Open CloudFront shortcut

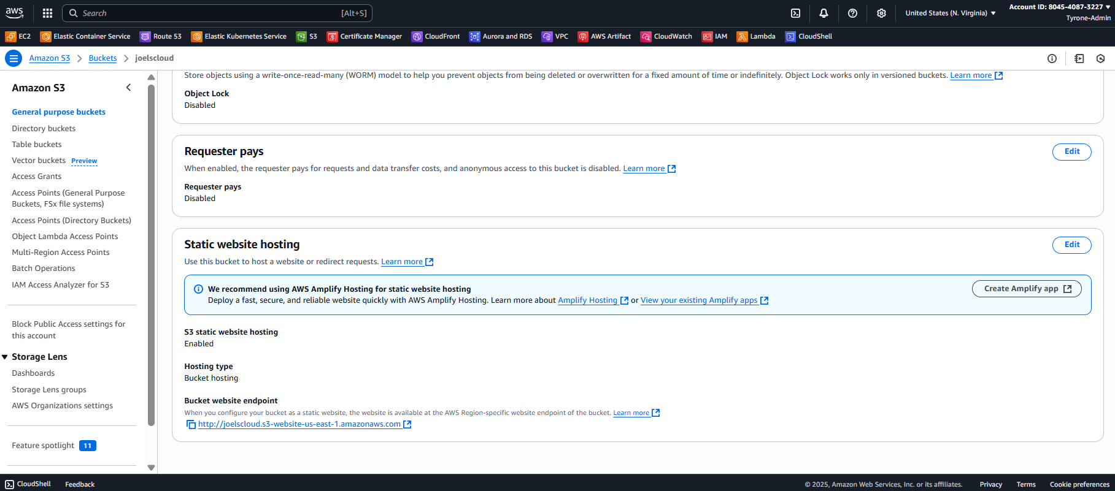click(436, 36)
